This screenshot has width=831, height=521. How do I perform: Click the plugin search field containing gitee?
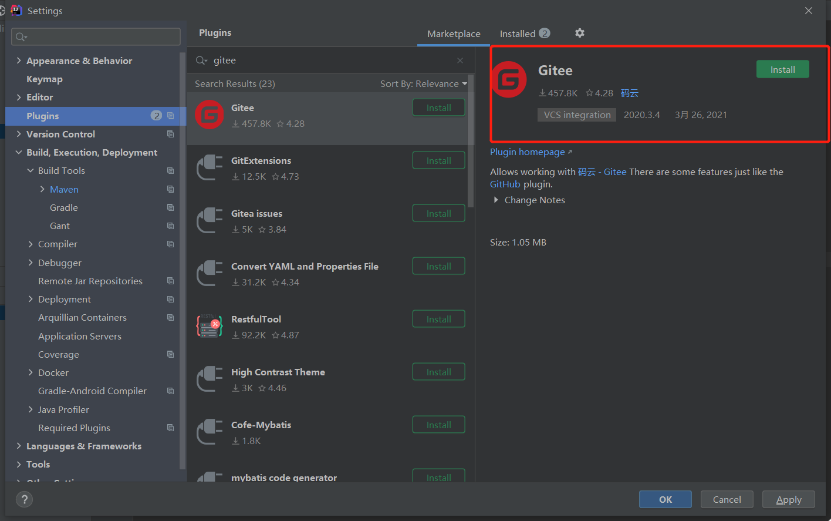coord(330,60)
